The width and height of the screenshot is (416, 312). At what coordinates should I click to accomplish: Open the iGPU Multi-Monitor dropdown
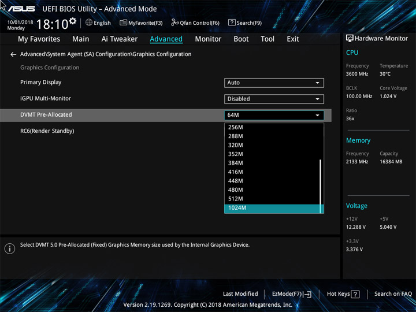coord(274,99)
